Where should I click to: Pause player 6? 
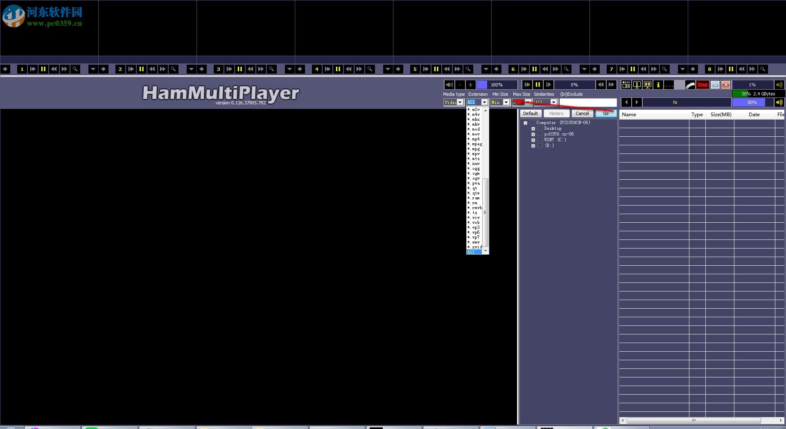pyautogui.click(x=534, y=69)
